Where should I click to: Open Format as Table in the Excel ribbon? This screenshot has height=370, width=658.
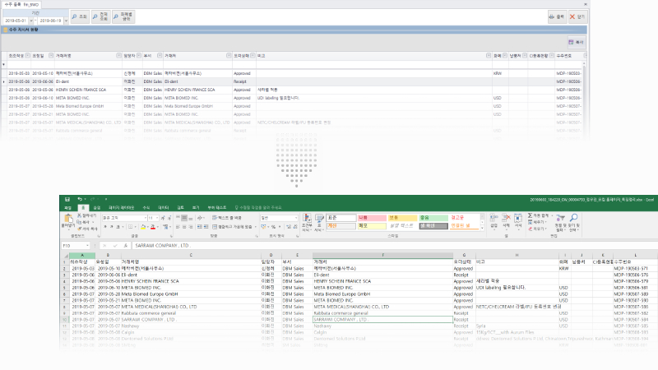click(319, 223)
